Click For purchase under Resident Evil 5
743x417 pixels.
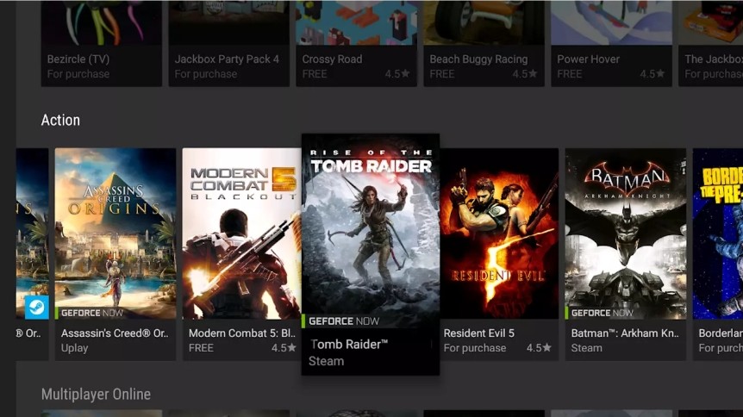[x=475, y=348]
